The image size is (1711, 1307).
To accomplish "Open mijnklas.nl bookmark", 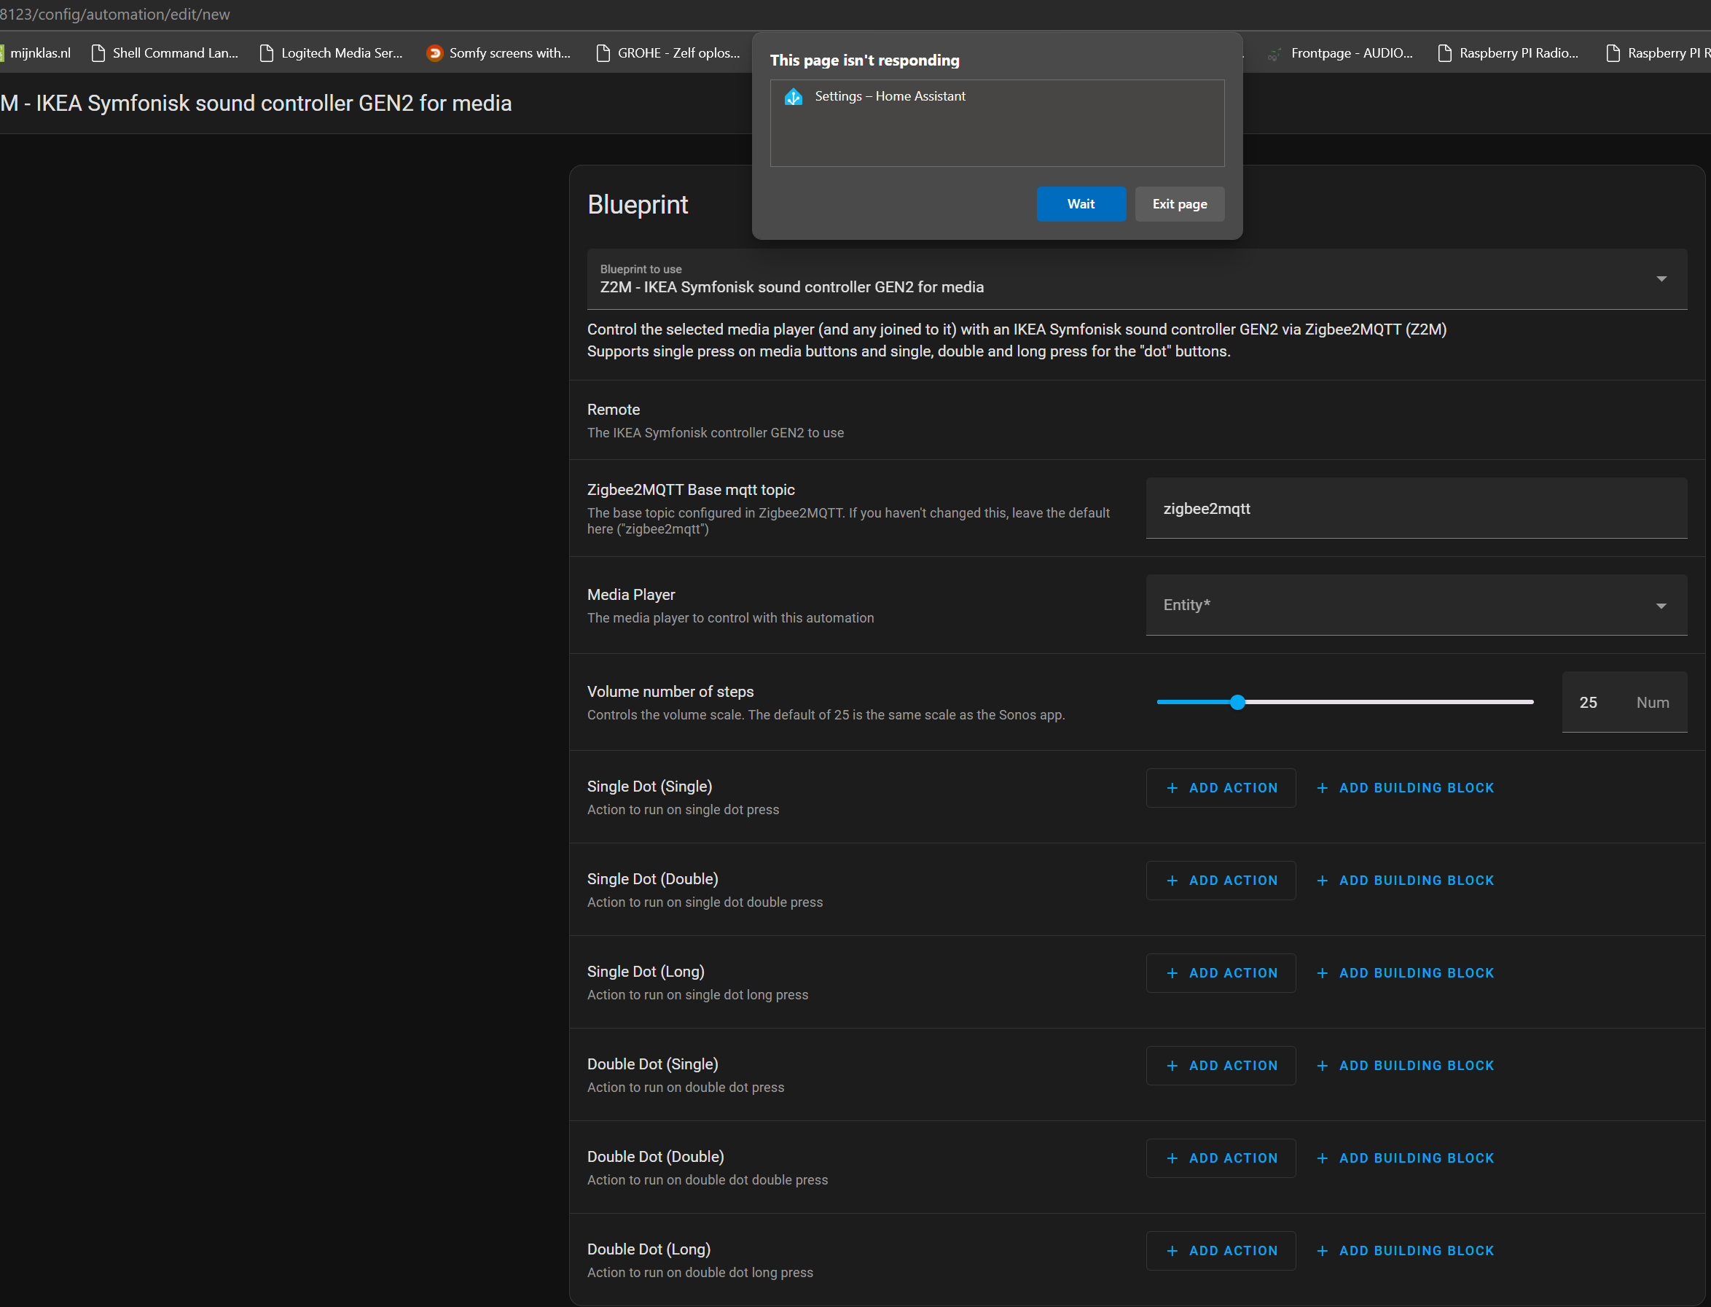I will (x=39, y=53).
